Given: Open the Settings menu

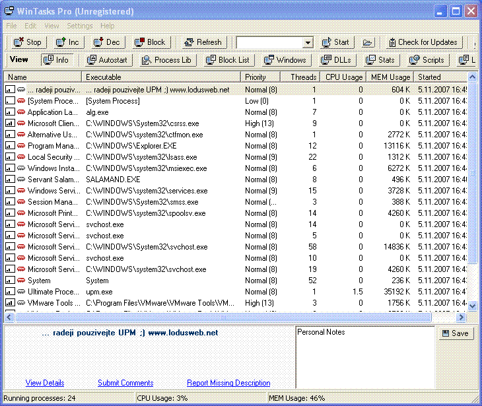Looking at the screenshot, I should 80,26.
